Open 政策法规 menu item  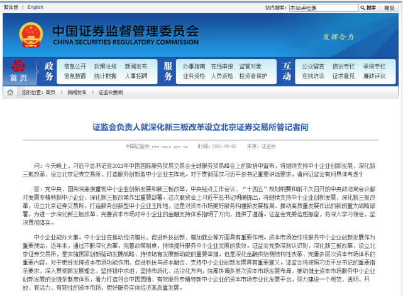click(106, 67)
